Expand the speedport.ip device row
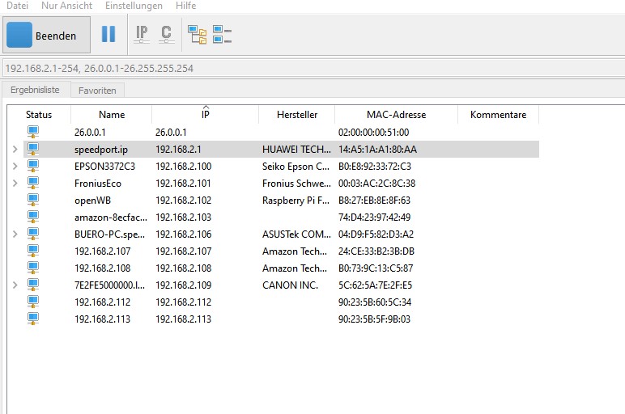 [15, 150]
